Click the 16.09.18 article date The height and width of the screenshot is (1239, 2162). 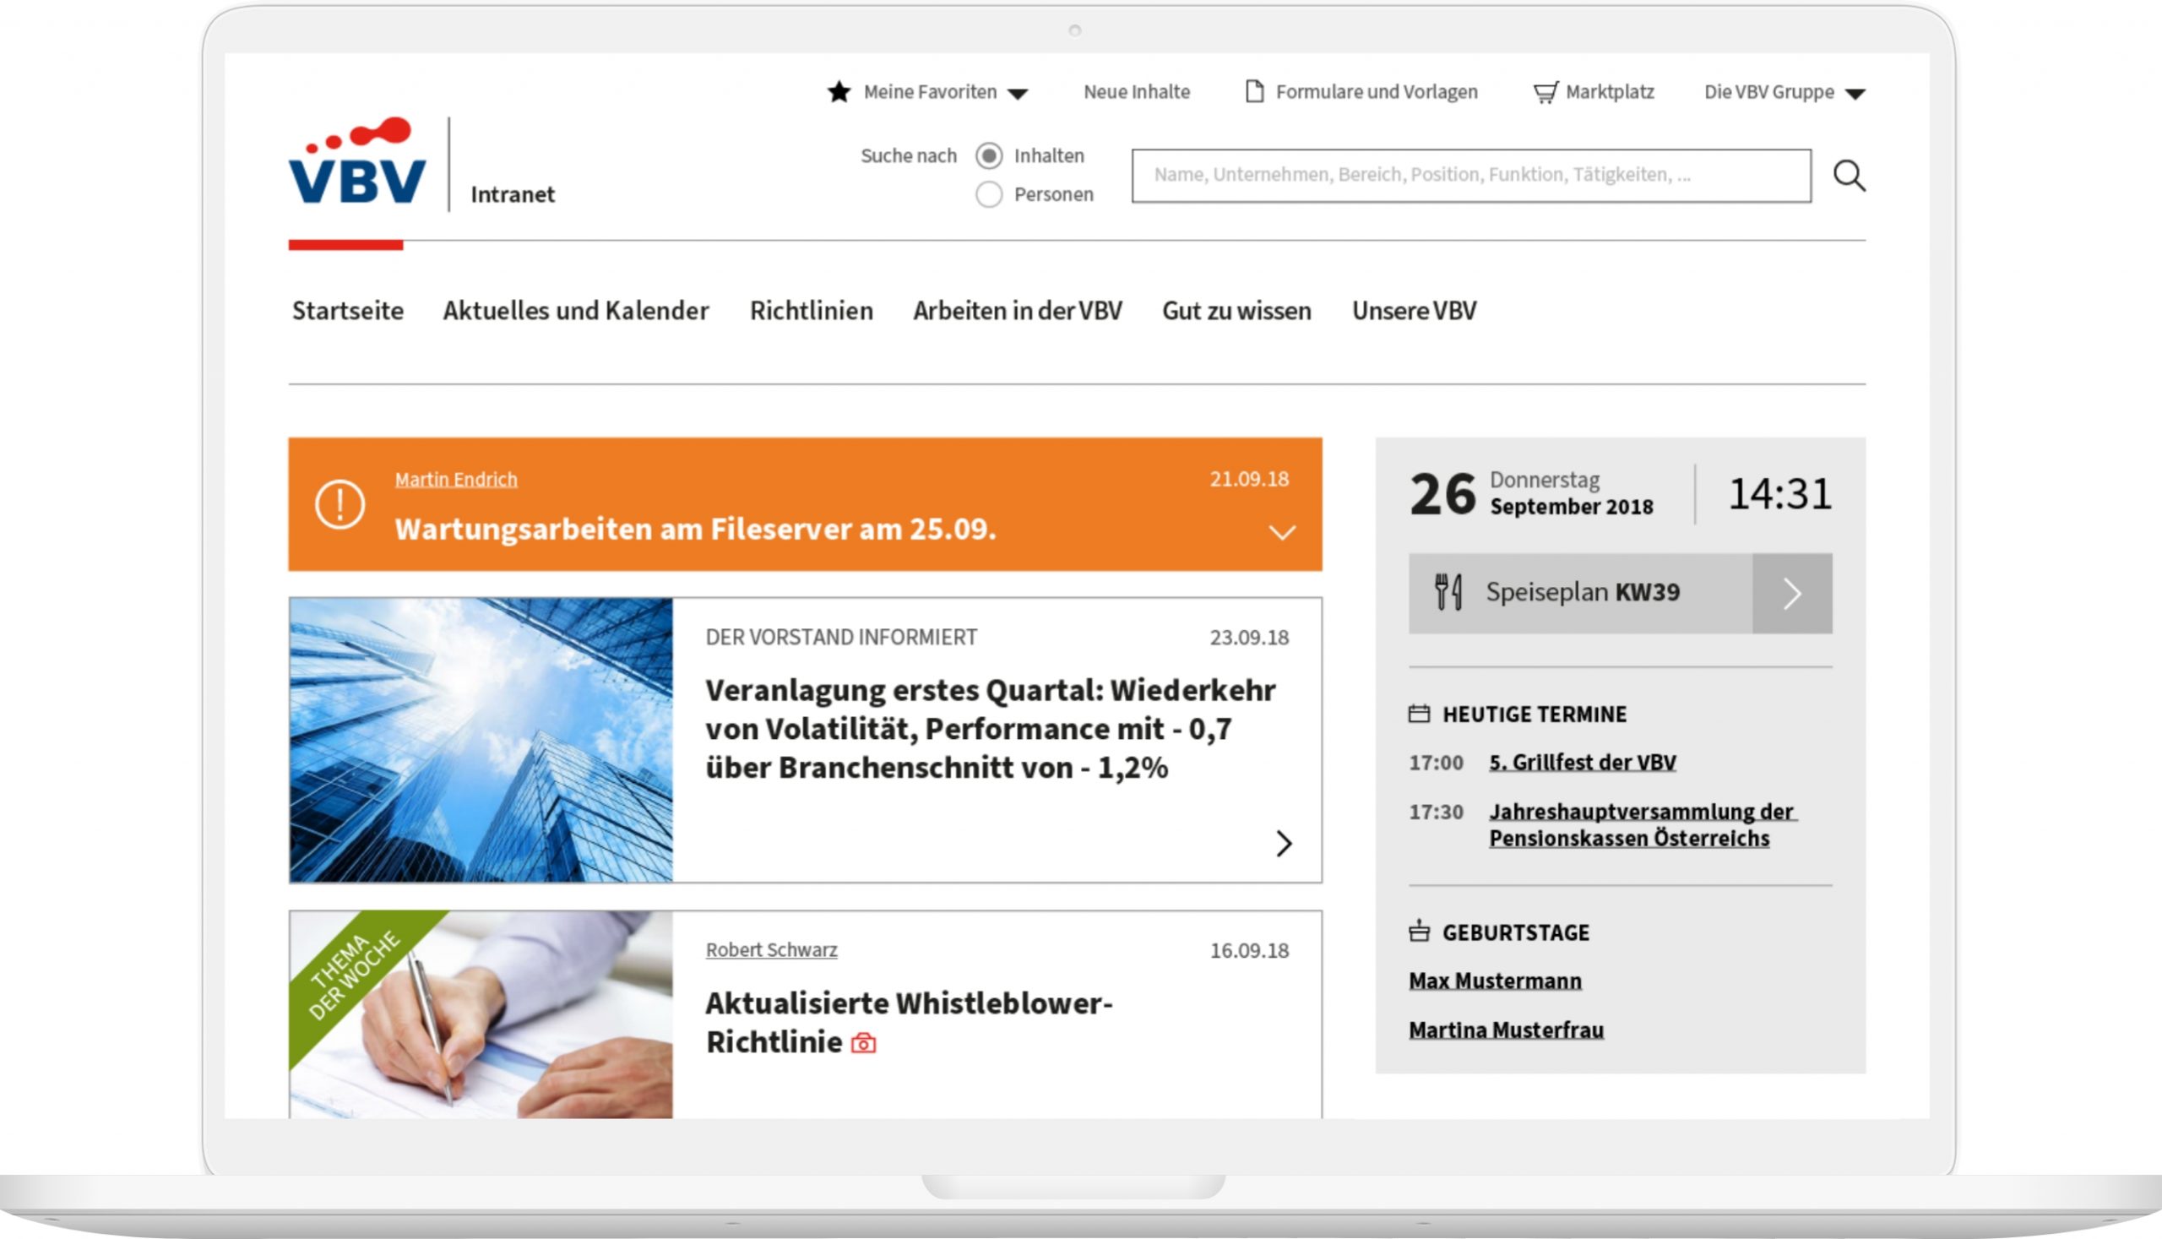1249,950
